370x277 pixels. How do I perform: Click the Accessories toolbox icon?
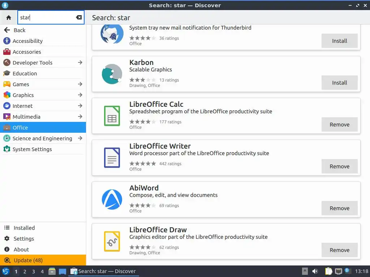[7, 52]
